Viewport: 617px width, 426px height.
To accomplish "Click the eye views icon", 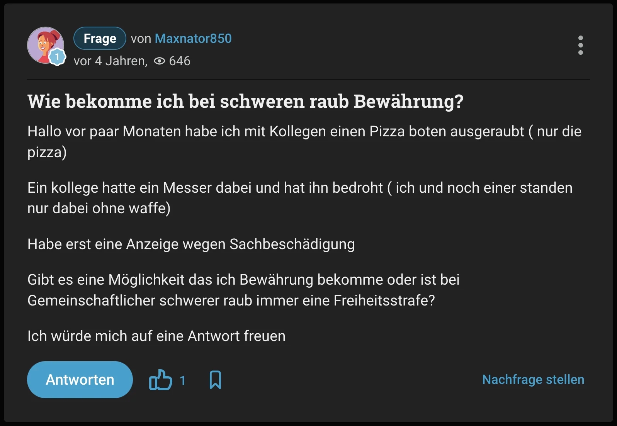I will point(159,61).
